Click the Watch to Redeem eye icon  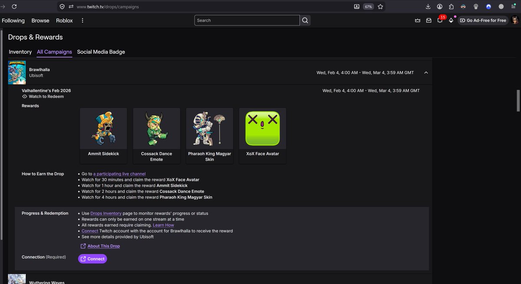[x=25, y=96]
